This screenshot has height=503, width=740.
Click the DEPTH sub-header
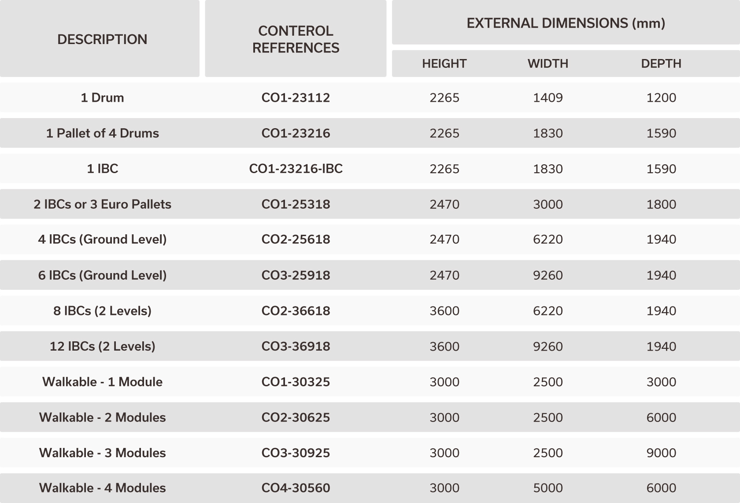tap(661, 63)
